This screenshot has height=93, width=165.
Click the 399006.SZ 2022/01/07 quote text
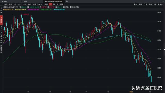11,7
